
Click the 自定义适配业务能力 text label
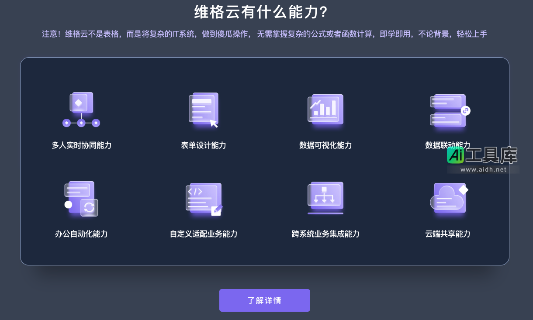pyautogui.click(x=203, y=234)
